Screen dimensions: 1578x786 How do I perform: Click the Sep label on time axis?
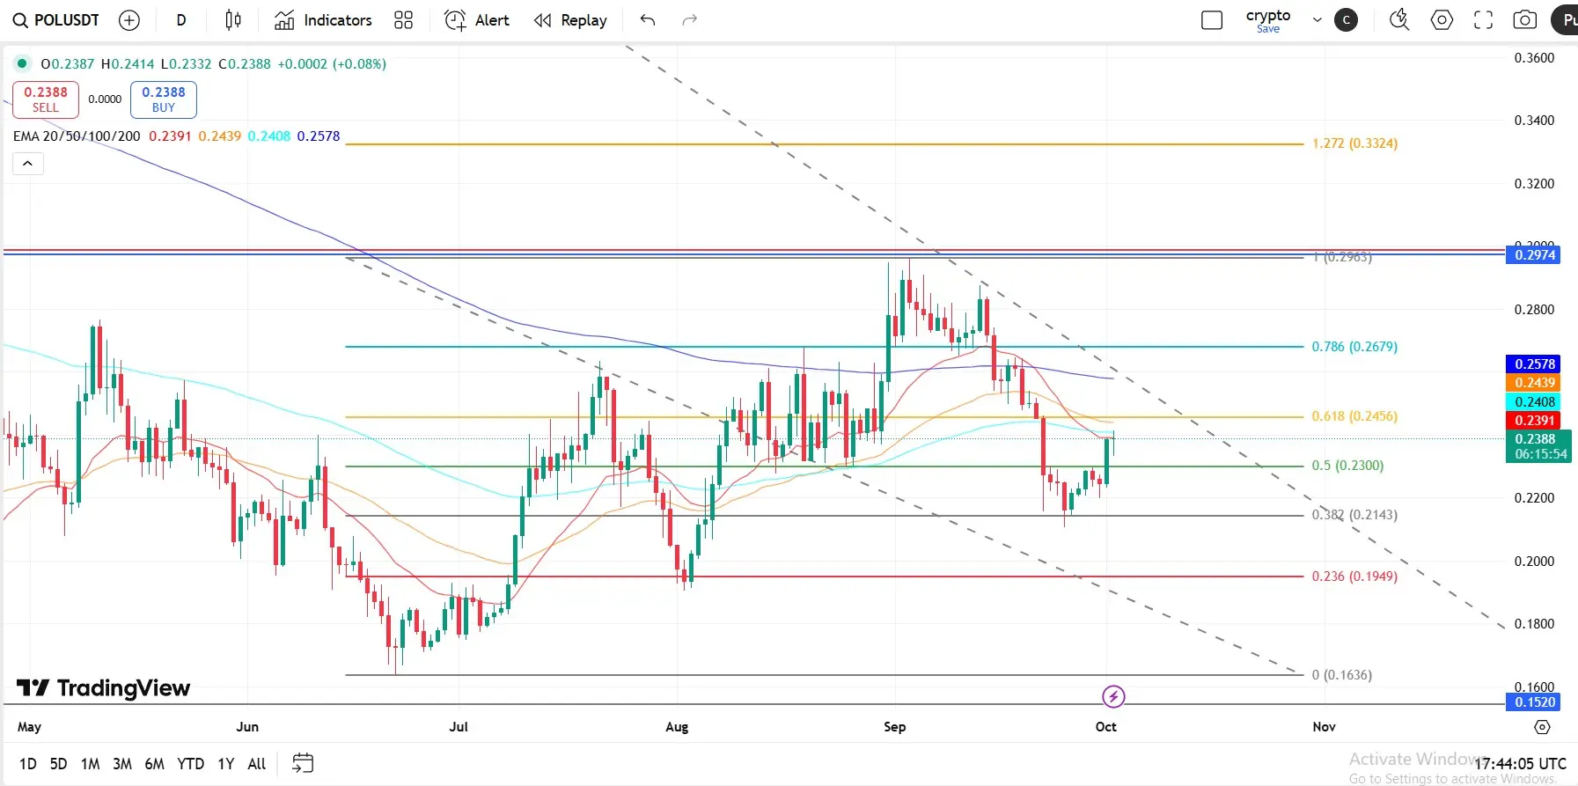[895, 727]
